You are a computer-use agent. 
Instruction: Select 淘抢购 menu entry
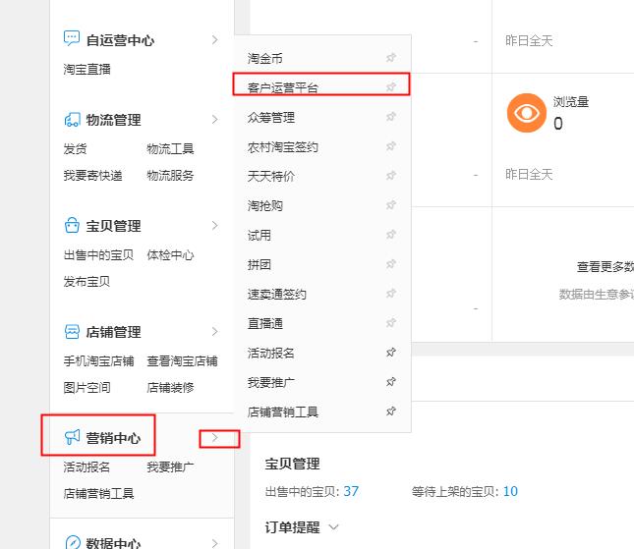point(264,206)
